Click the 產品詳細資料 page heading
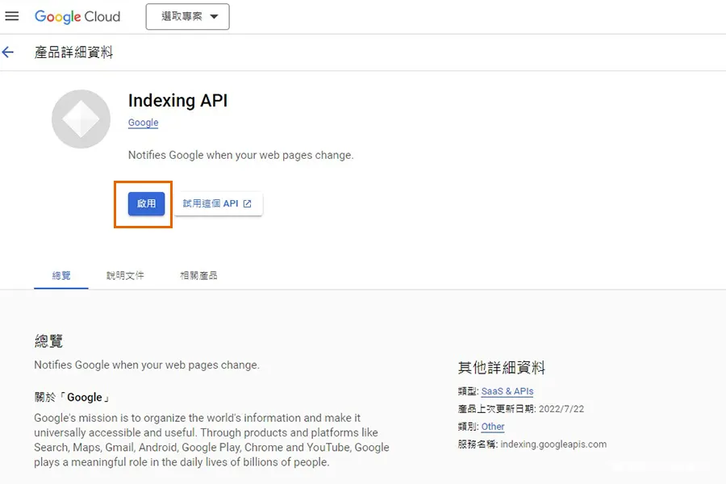This screenshot has width=726, height=484. (73, 52)
